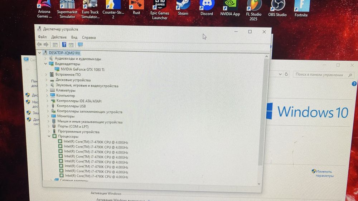Select NVIDIA GeForce GTX 1080 Ti

[82, 69]
